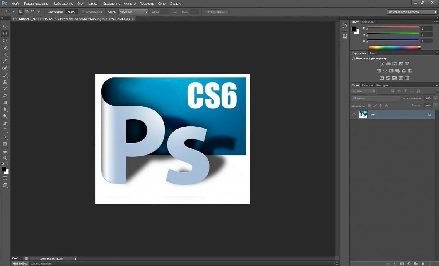Select the Pen tool

5,123
